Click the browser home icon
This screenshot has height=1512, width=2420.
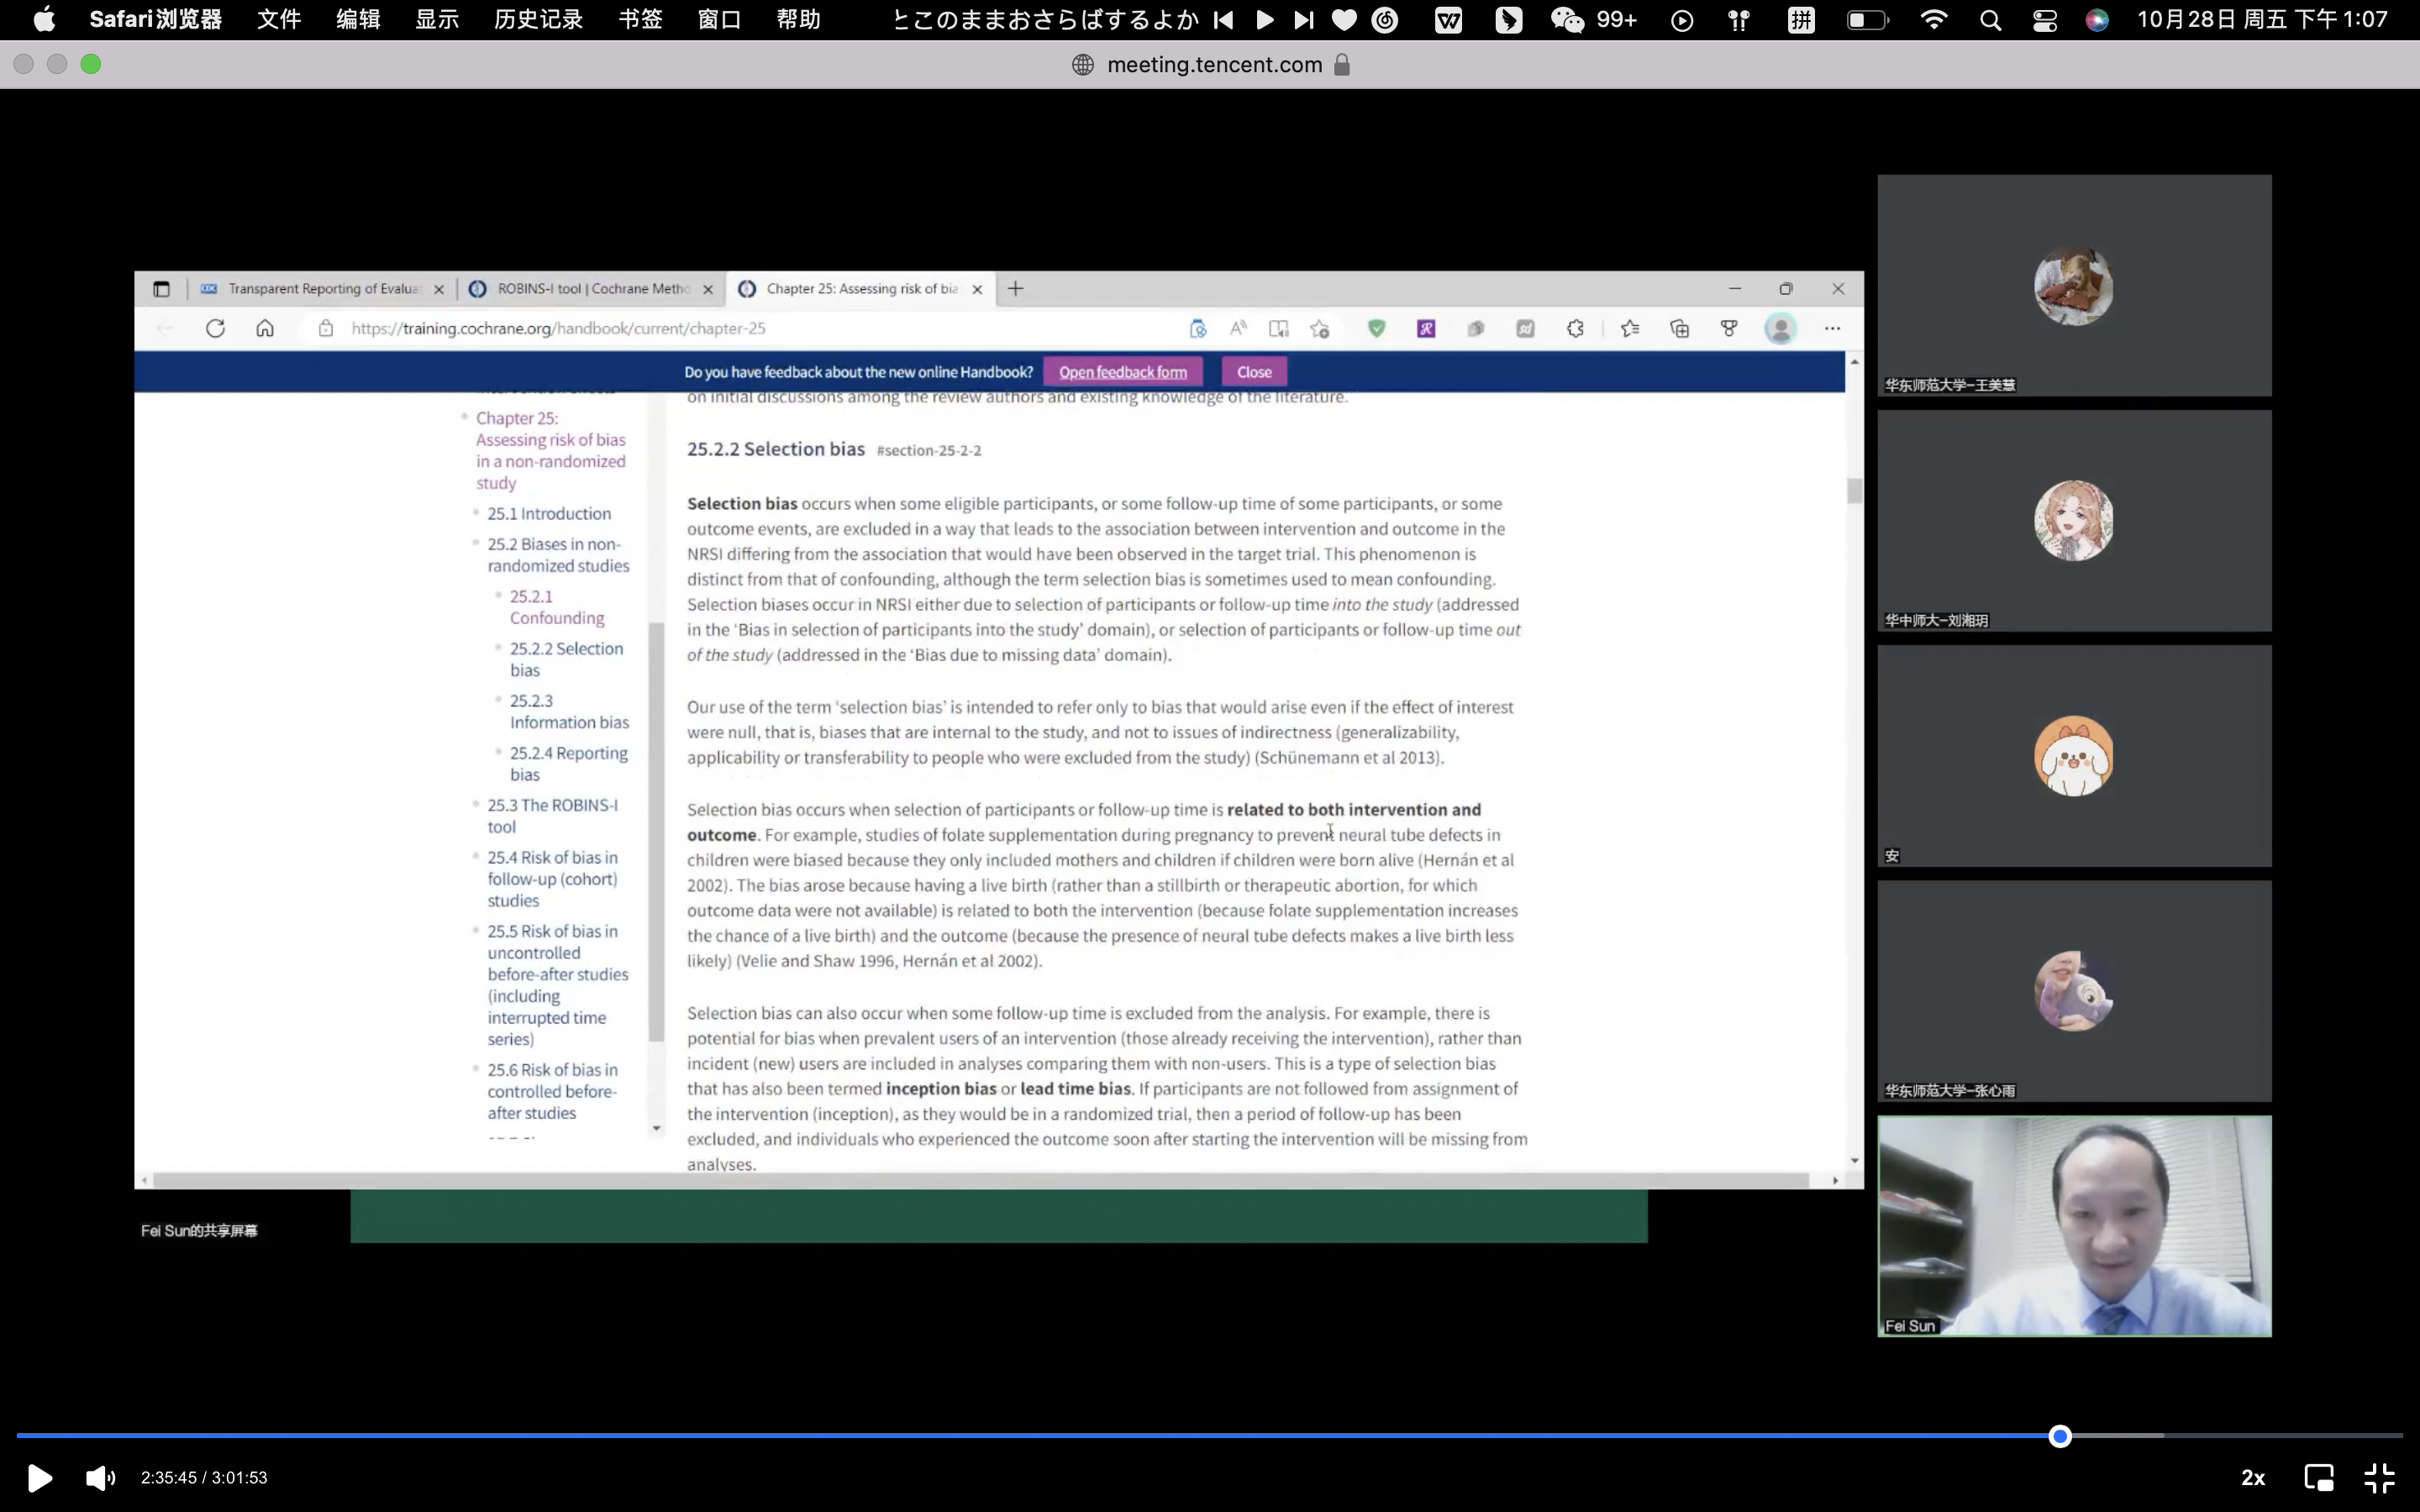pyautogui.click(x=265, y=328)
